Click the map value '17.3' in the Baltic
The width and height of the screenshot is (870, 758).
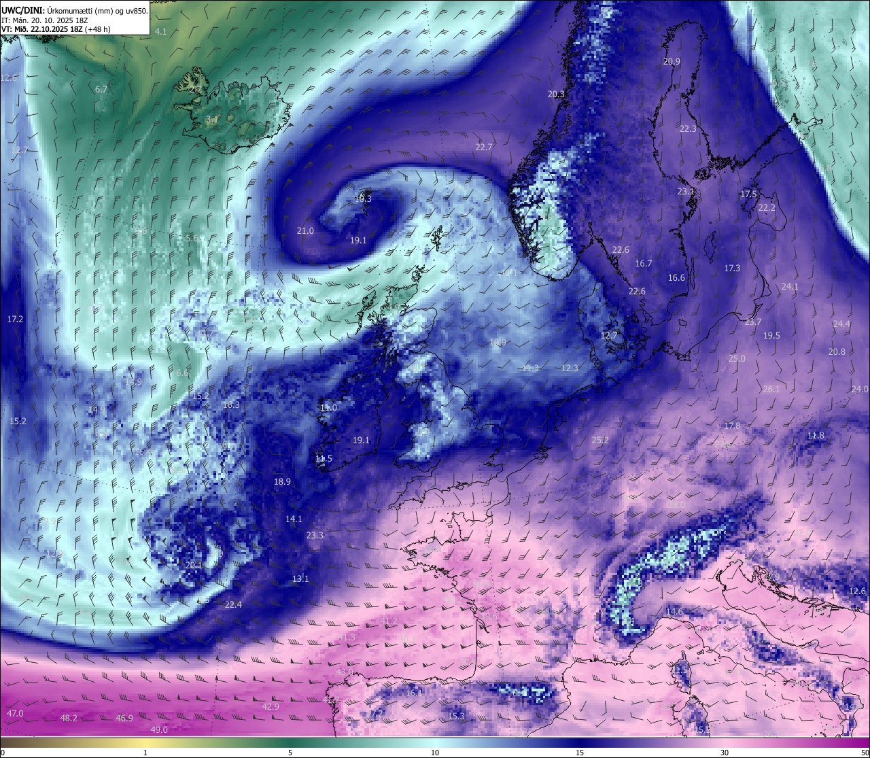click(x=732, y=268)
